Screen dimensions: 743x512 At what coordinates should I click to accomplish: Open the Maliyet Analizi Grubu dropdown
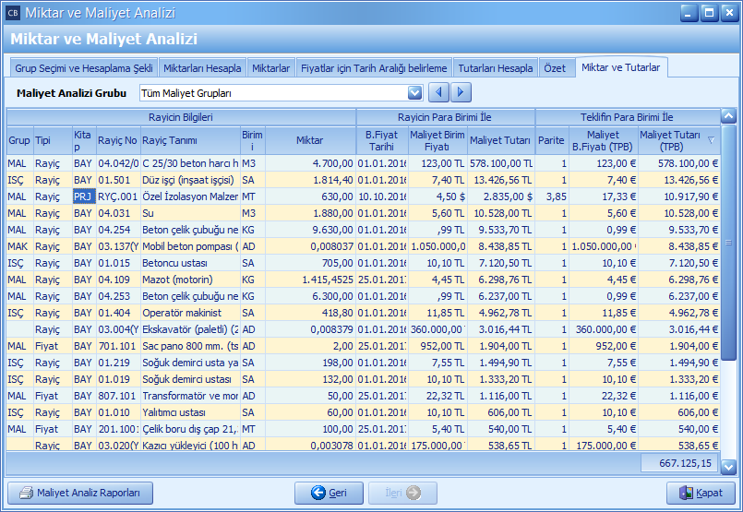click(414, 93)
